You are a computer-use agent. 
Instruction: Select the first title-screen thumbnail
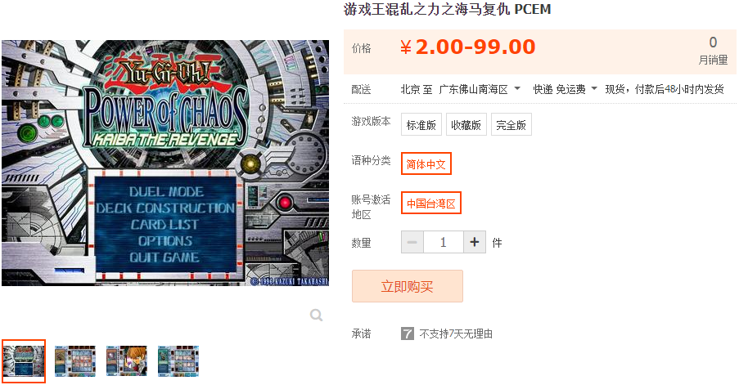[24, 361]
